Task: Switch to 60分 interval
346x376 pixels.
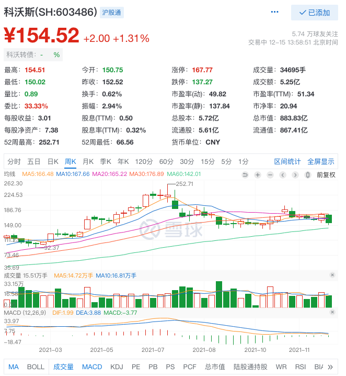Action: [x=166, y=161]
